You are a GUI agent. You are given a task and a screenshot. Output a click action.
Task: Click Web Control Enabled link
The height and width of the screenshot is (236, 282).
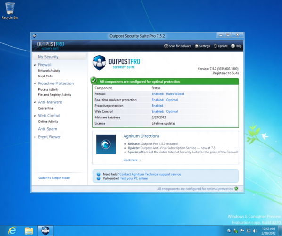point(158,111)
